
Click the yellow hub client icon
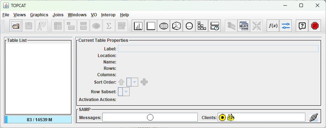(x=222, y=117)
